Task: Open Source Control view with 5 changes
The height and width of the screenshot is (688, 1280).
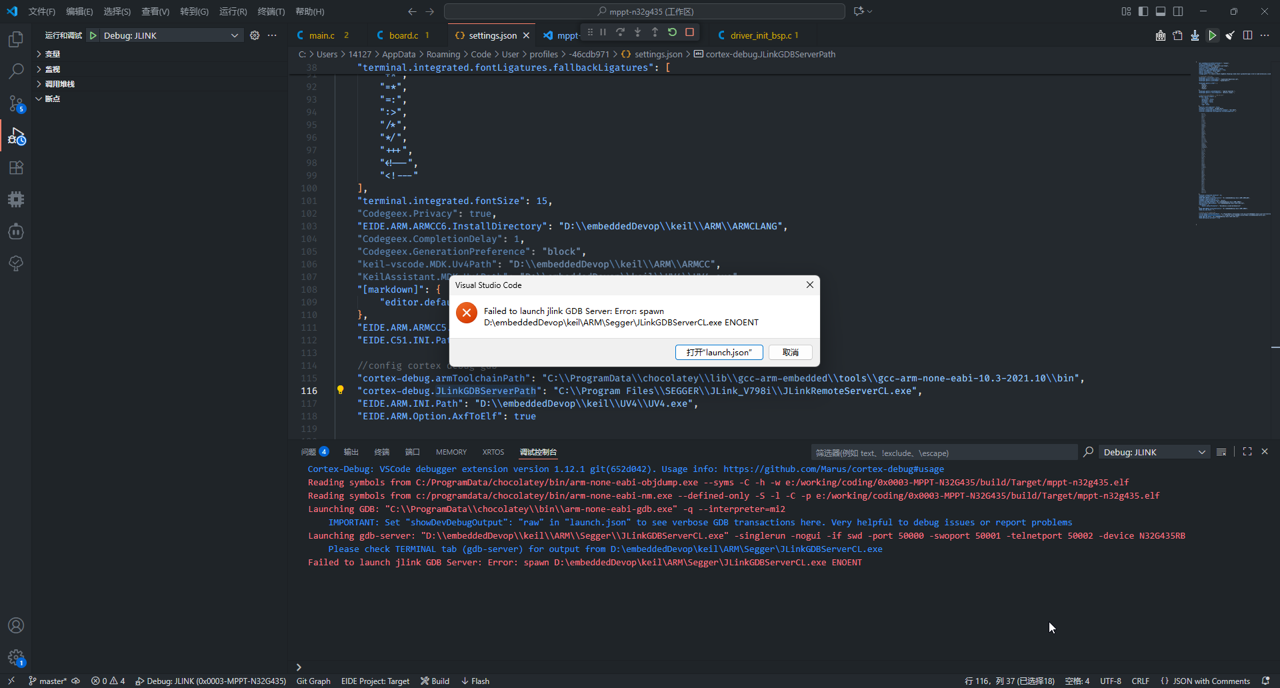Action: (16, 103)
